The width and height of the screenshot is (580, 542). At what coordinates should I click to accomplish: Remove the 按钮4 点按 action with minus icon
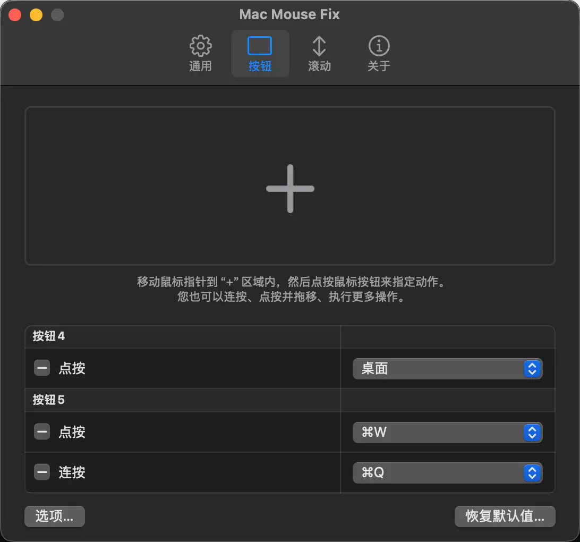click(x=42, y=368)
